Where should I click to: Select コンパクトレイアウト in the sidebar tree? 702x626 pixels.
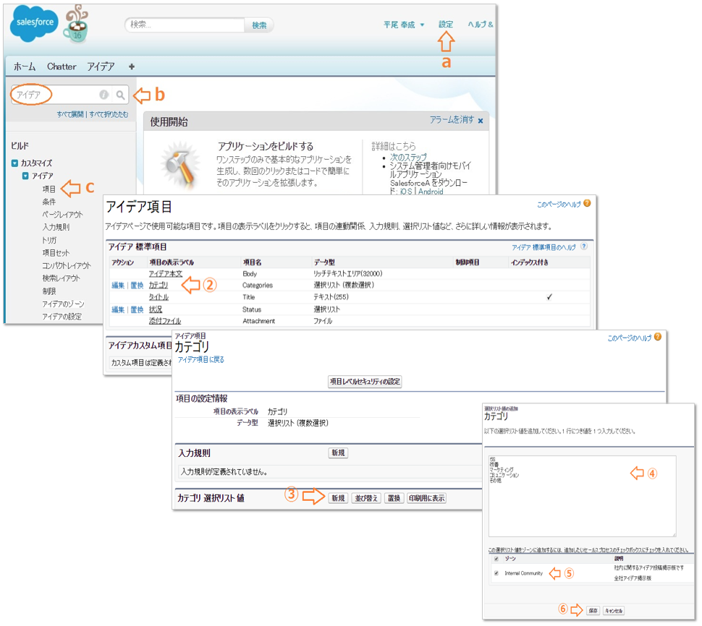[x=67, y=265]
